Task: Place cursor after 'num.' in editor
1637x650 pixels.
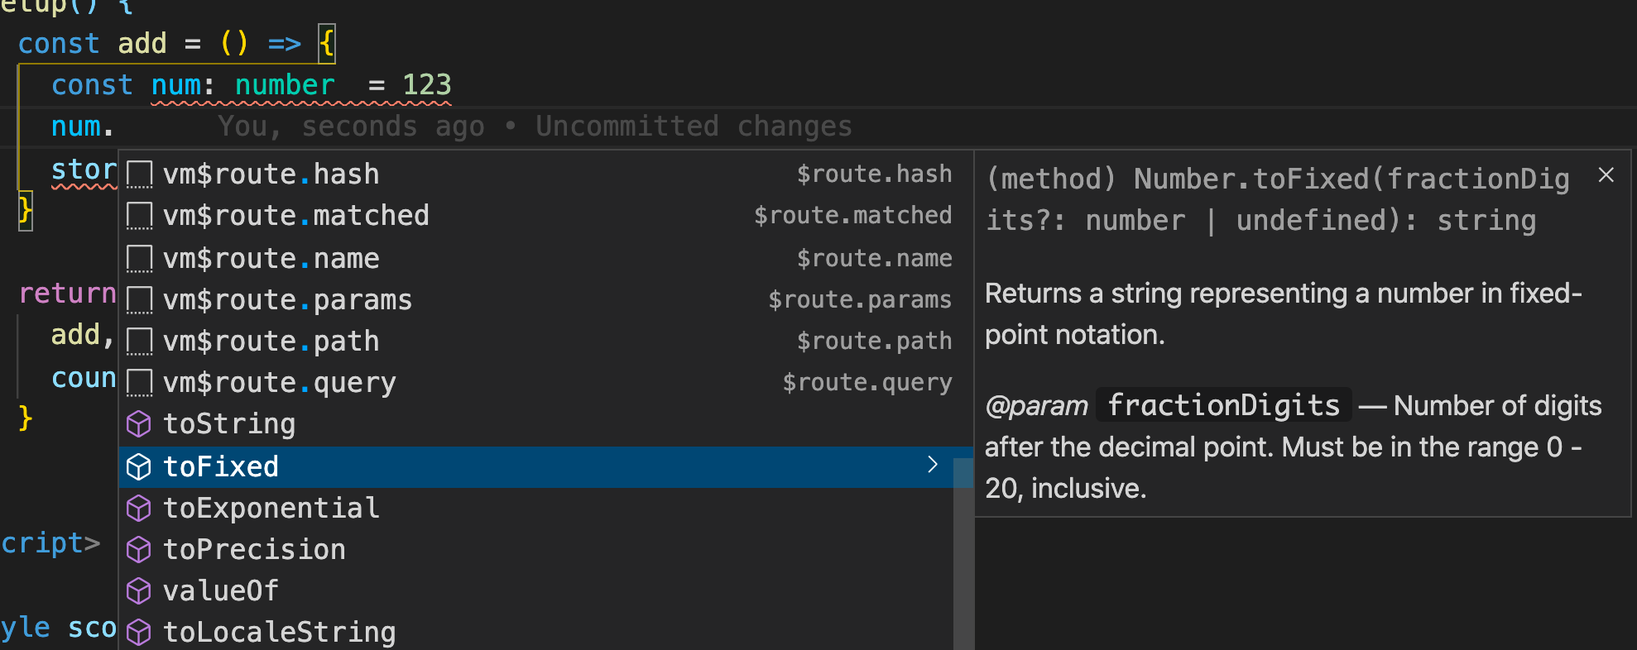Action: pos(114,127)
